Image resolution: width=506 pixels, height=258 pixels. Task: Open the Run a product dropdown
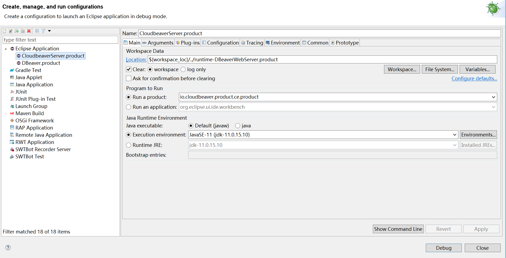point(494,97)
